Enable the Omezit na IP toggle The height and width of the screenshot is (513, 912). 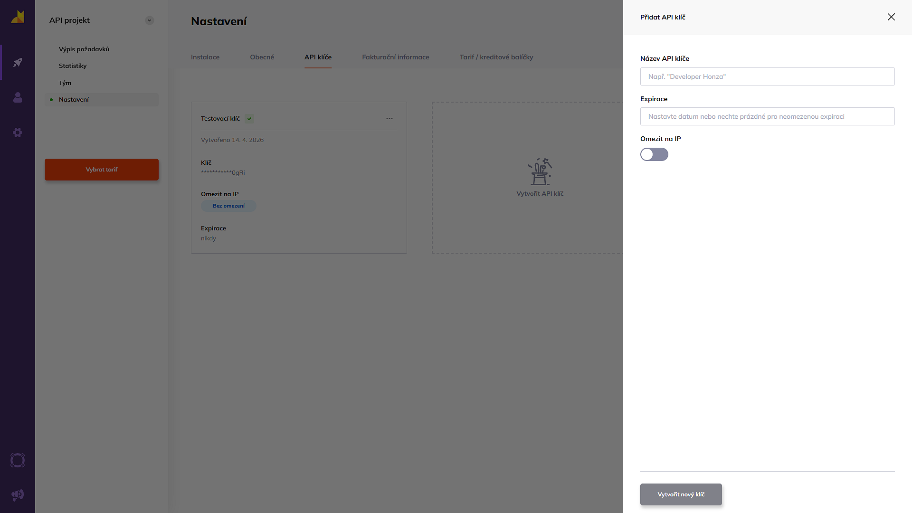point(654,154)
